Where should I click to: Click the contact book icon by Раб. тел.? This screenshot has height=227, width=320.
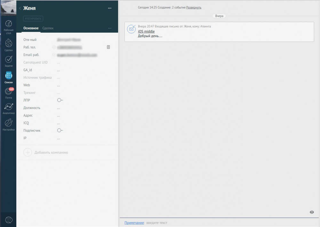tap(108, 47)
